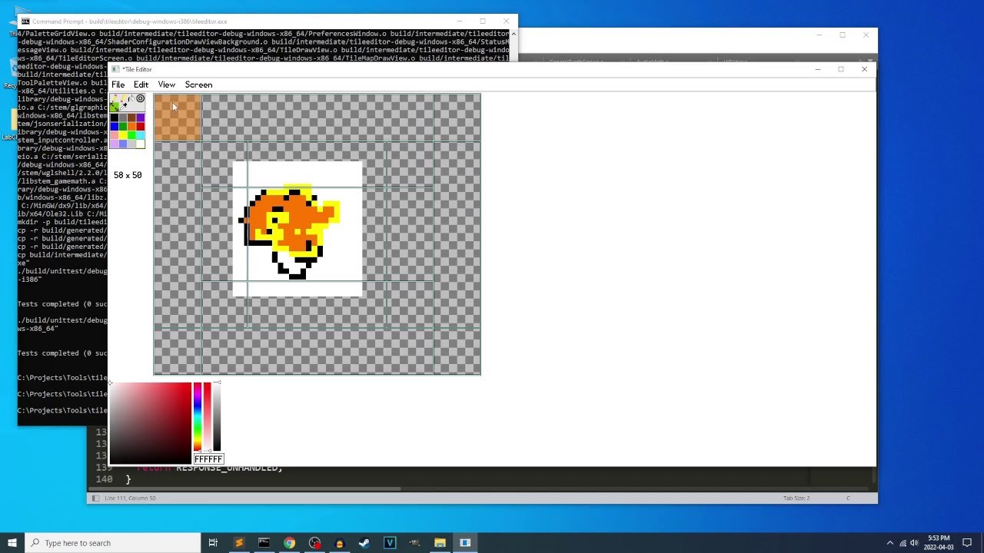Click the FFFFFF hex color input field
Image resolution: width=984 pixels, height=553 pixels.
pos(208,459)
